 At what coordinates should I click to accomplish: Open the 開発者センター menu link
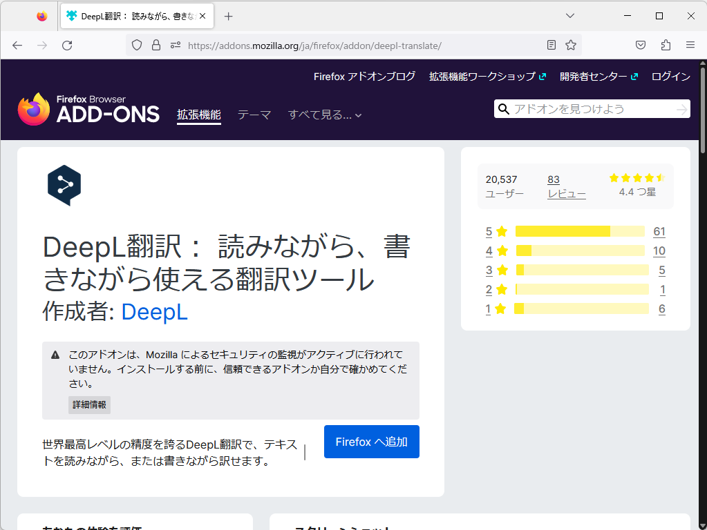tap(594, 77)
